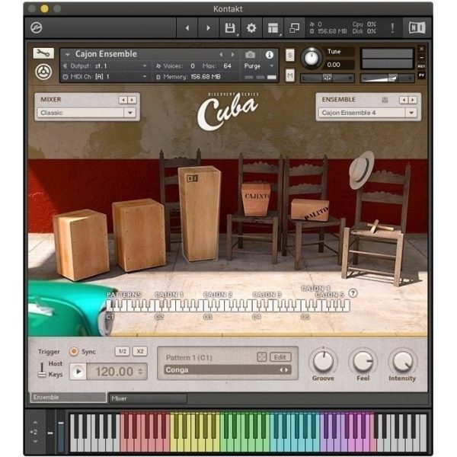Select next Ensemble preset arrow
This screenshot has width=457, height=457.
tap(413, 100)
